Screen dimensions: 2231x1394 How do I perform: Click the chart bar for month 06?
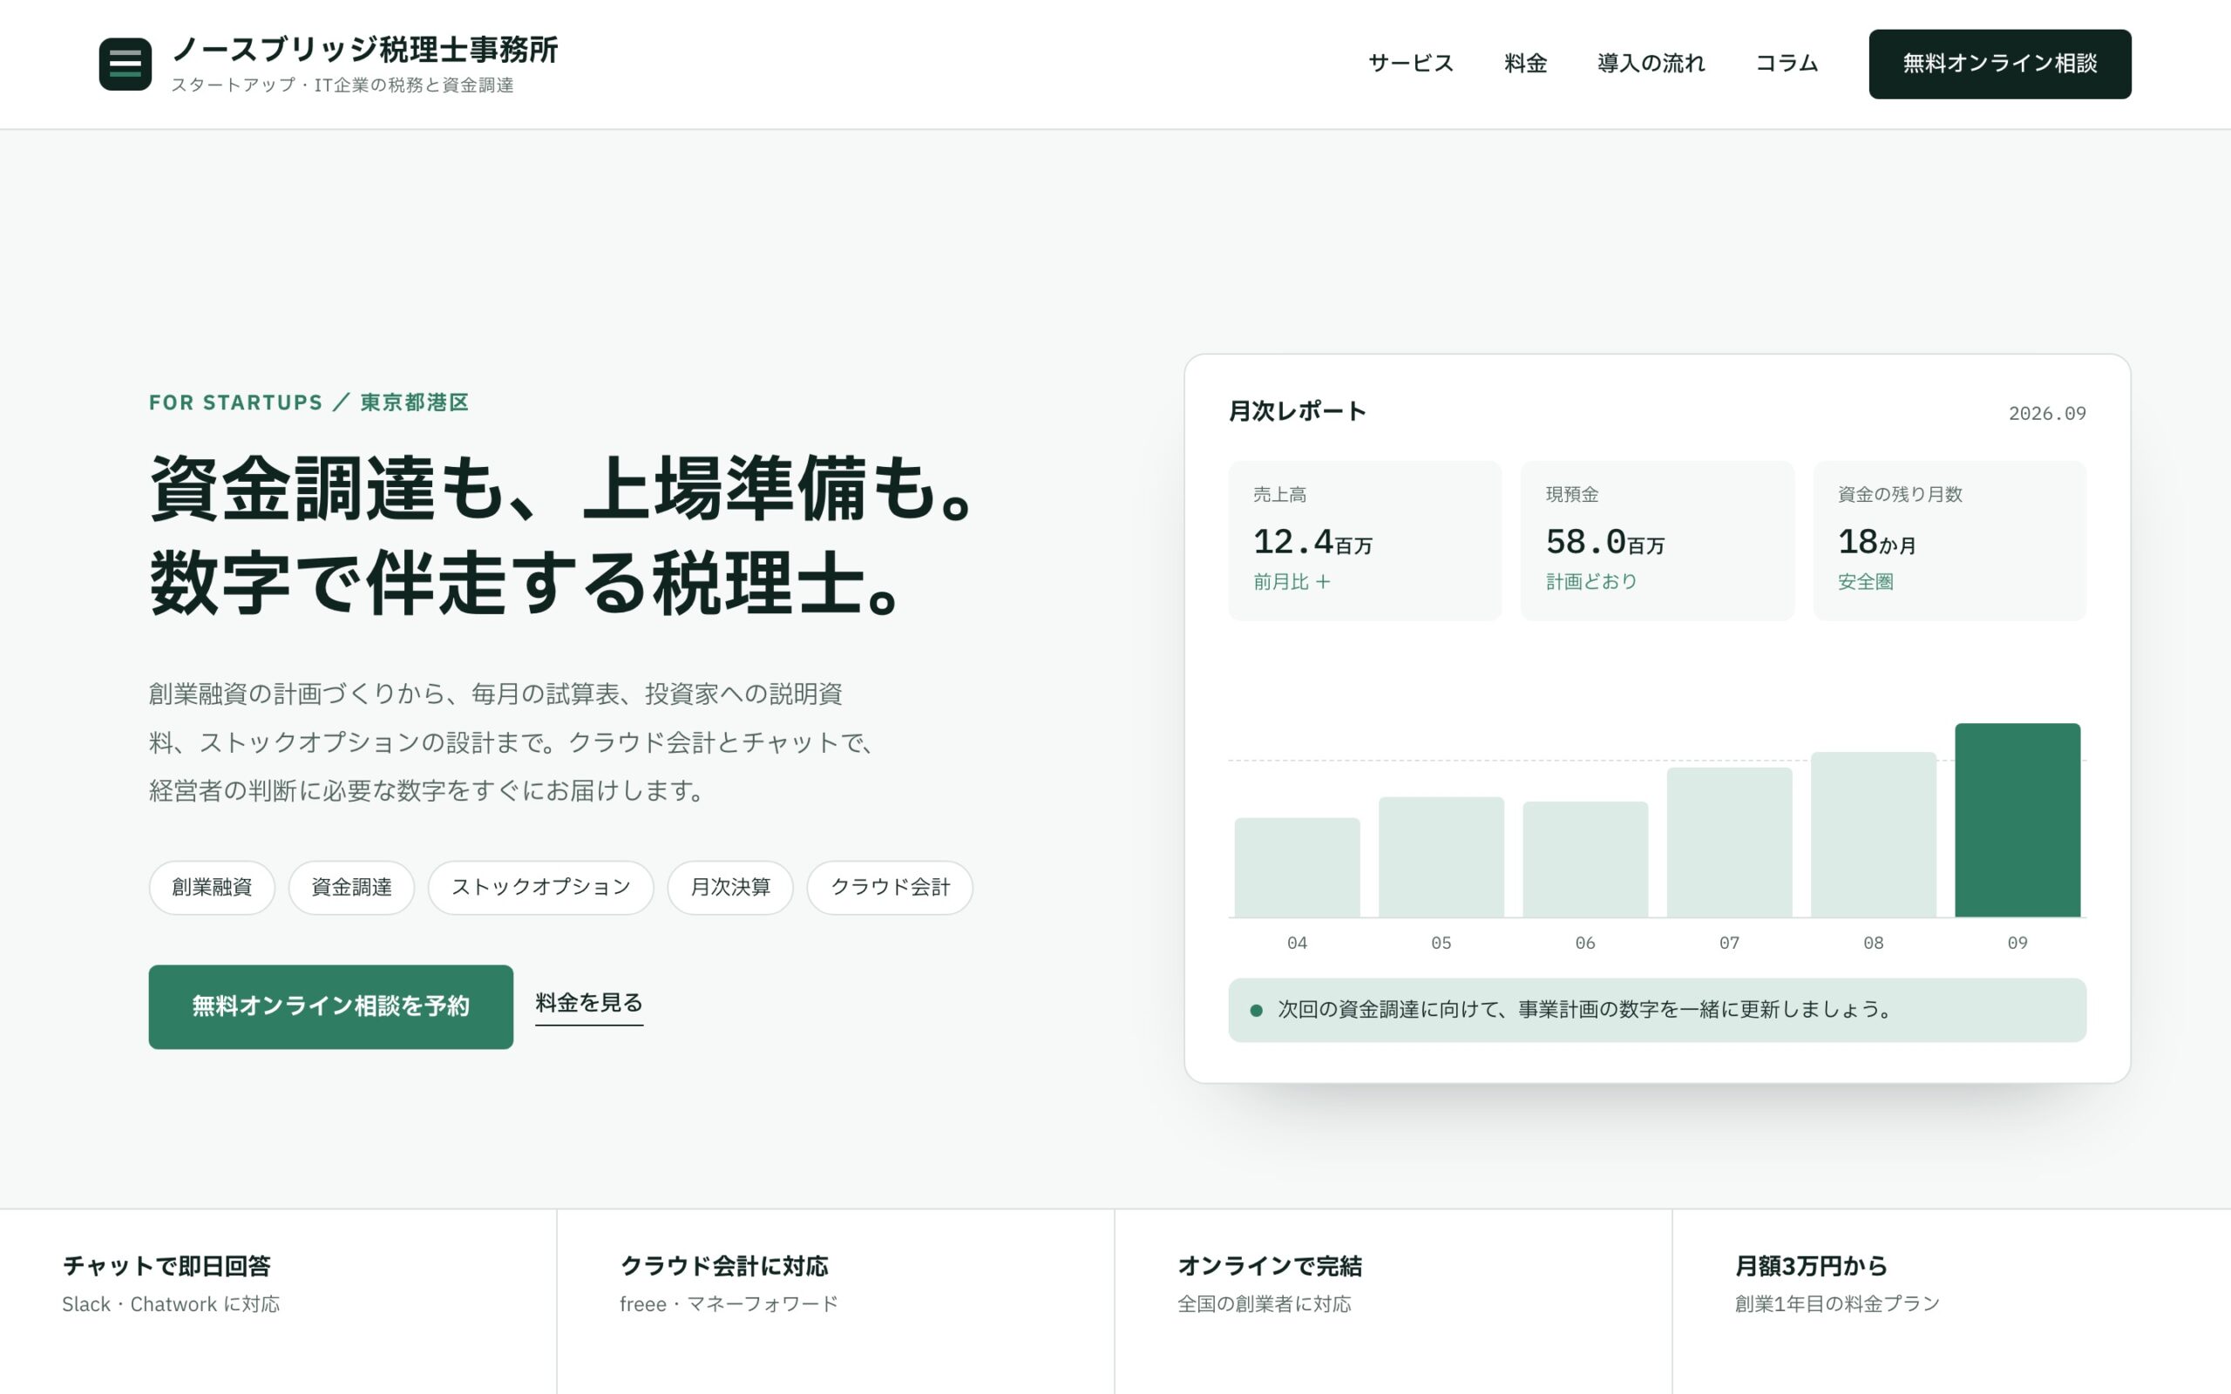point(1586,859)
